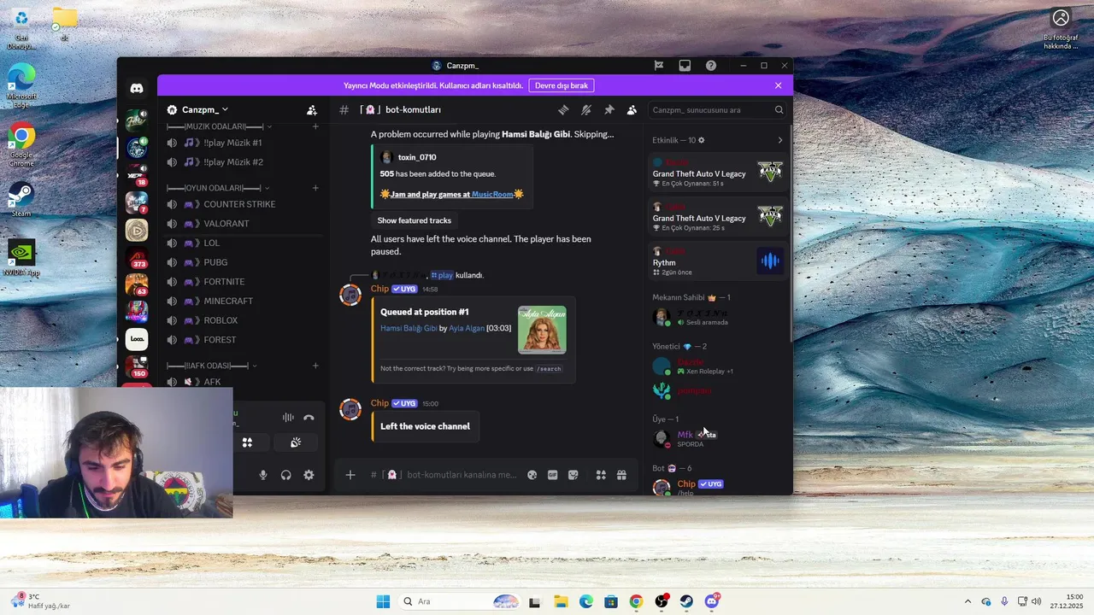Open the Rythm activity card
Viewport: 1094px width, 615px height.
click(x=717, y=261)
